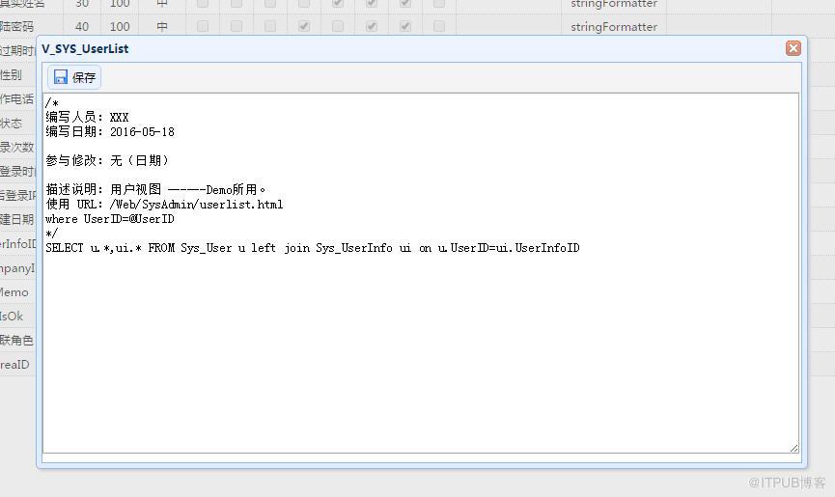Select the 陆密码 row label
The height and width of the screenshot is (497, 835).
17,27
